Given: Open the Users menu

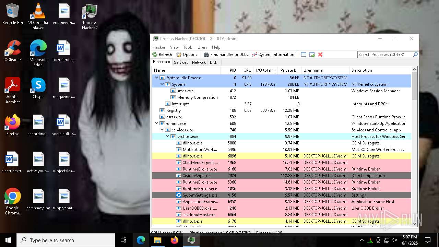Looking at the screenshot, I should (202, 47).
